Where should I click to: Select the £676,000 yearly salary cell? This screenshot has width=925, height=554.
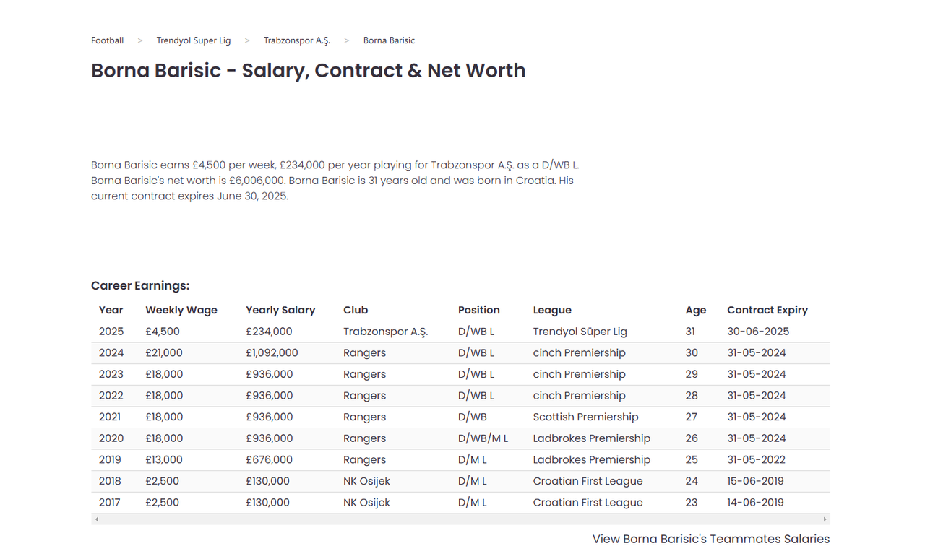tap(270, 459)
